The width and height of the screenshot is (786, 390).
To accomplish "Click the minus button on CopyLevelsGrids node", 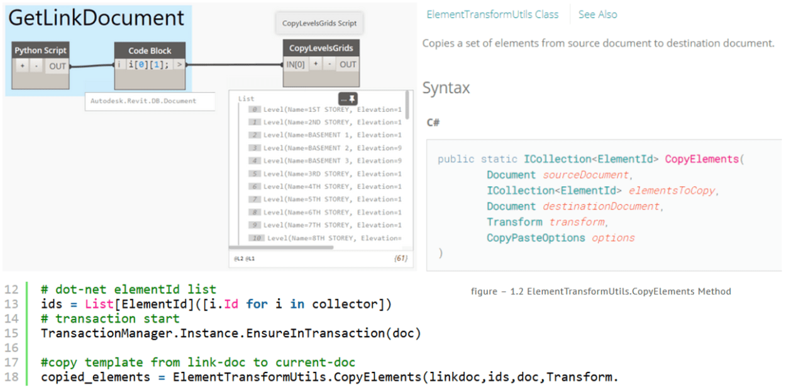I will coord(329,64).
